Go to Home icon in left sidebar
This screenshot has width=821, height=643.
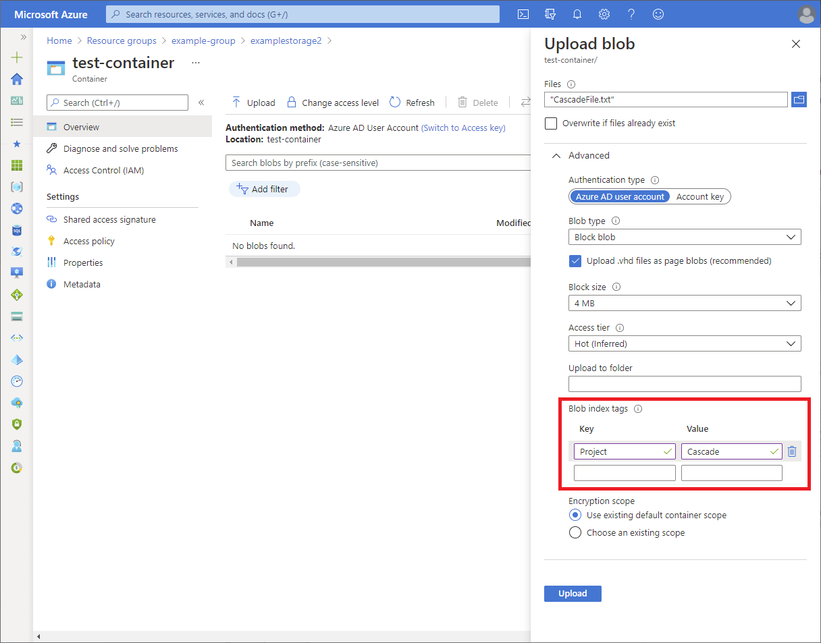(17, 79)
